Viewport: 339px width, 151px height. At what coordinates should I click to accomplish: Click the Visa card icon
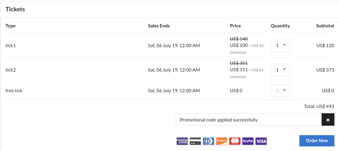261,141
